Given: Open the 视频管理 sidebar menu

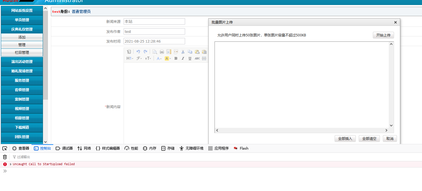Looking at the screenshot, I should point(22,109).
